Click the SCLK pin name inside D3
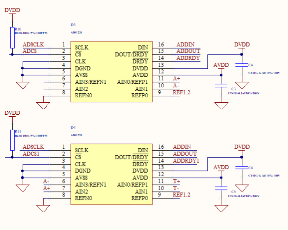The width and height of the screenshot is (288, 230). [x=82, y=48]
